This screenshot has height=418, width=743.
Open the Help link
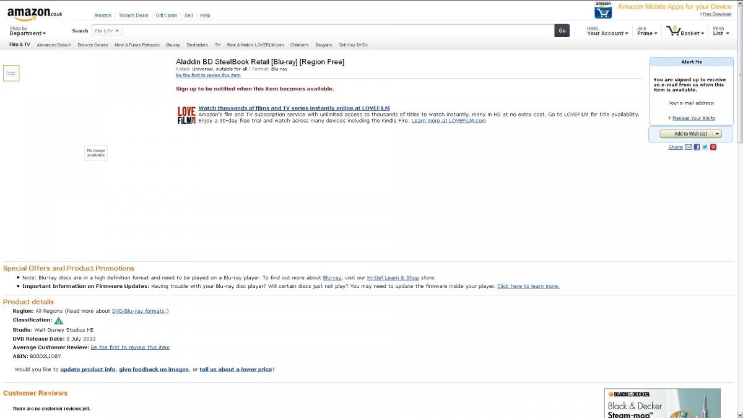coord(205,15)
